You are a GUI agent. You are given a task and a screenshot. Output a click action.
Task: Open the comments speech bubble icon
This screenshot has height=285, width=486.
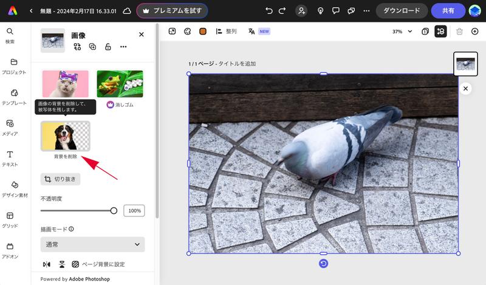(336, 11)
